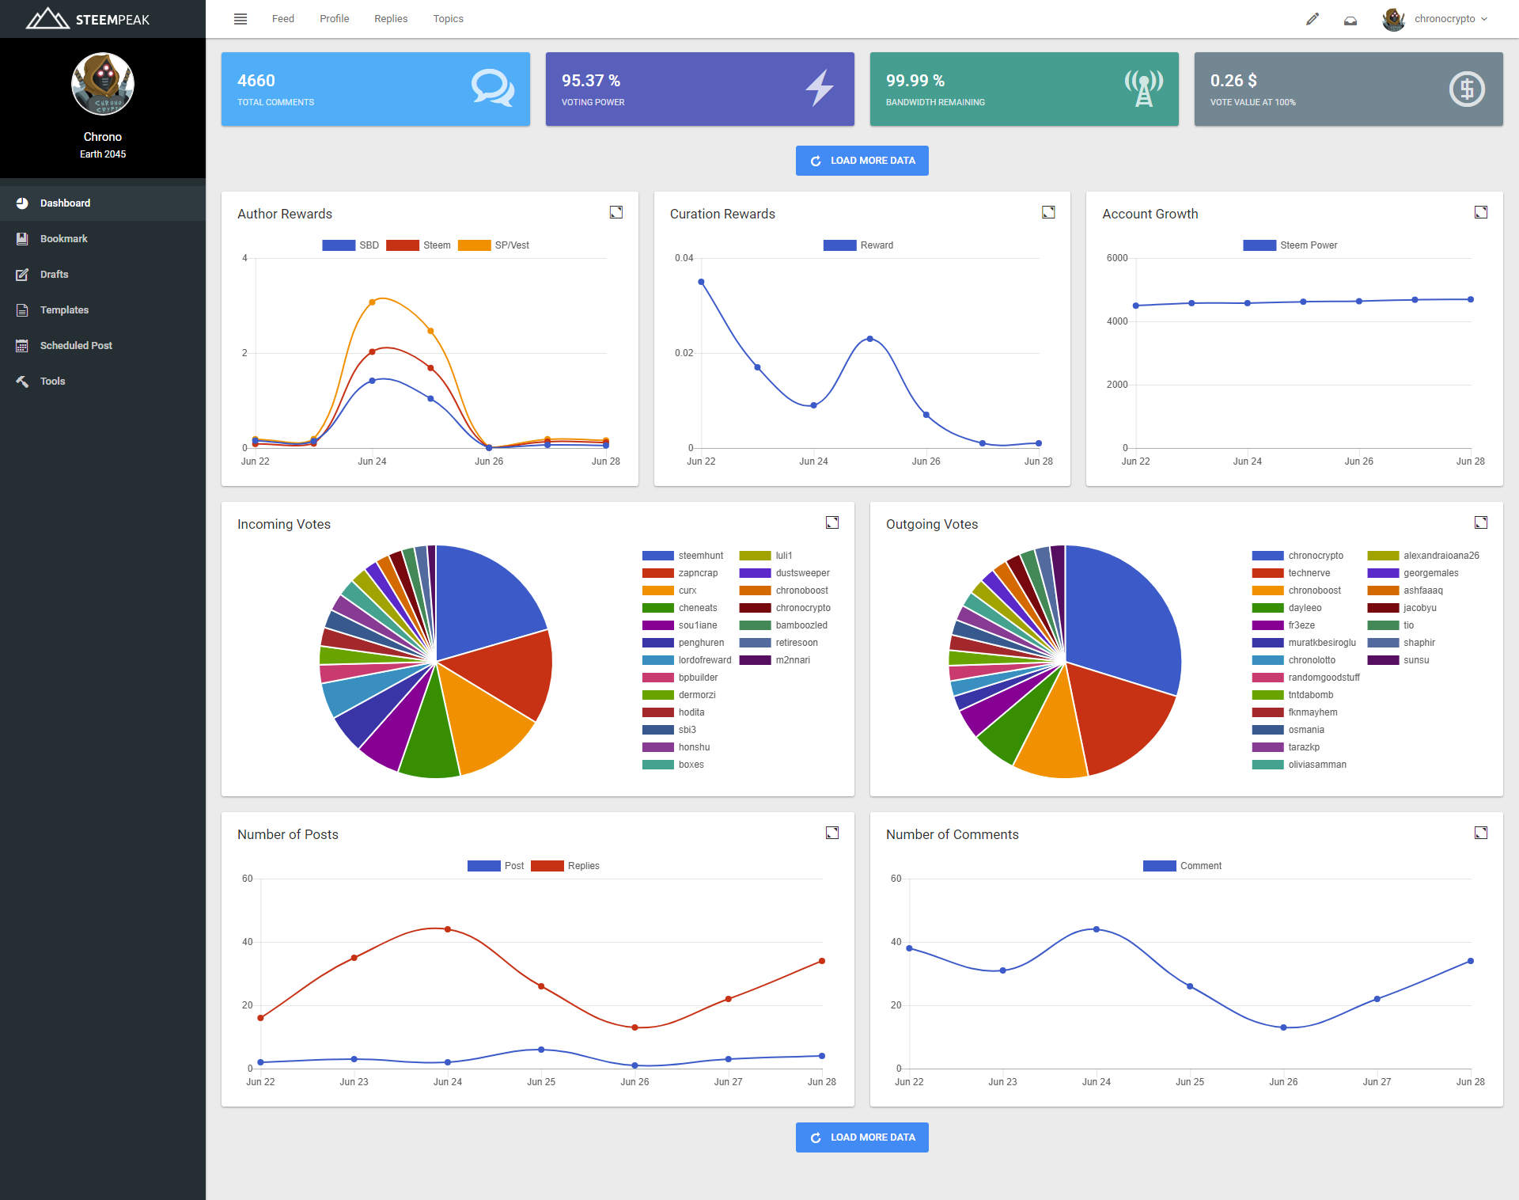Expand the Author Rewards chart

pos(616,212)
